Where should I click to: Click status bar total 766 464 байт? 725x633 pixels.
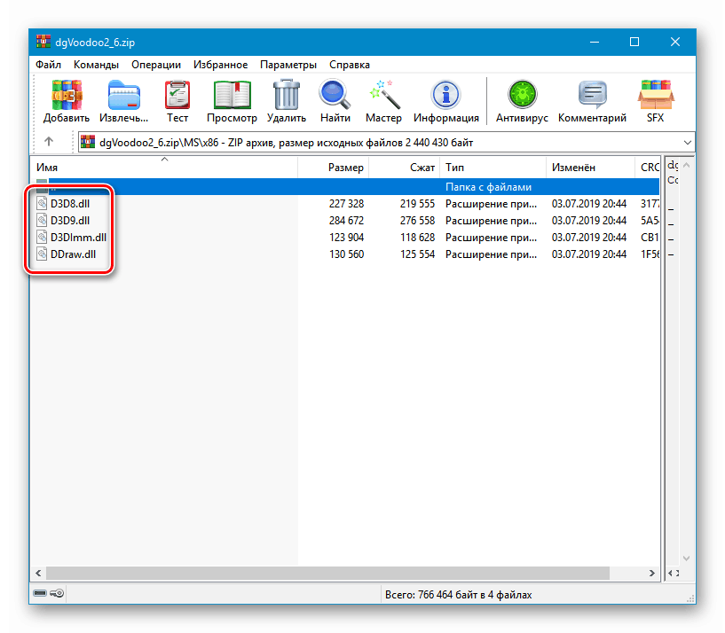(458, 595)
